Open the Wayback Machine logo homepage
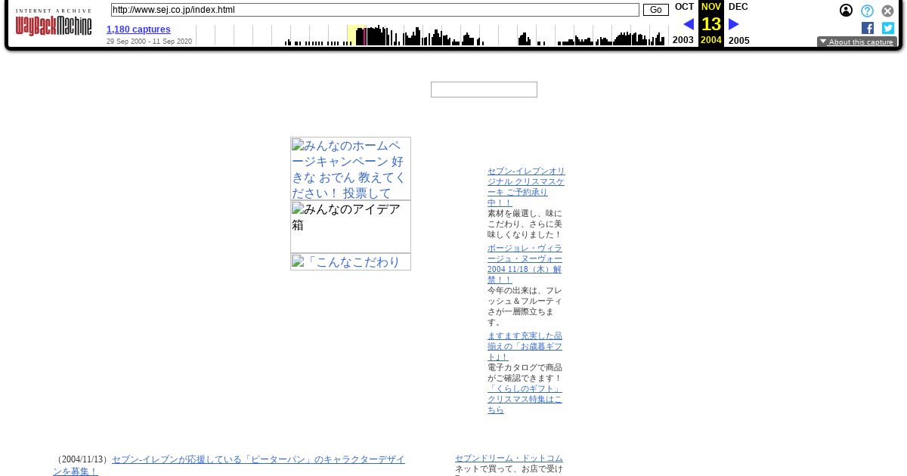 pos(54,23)
